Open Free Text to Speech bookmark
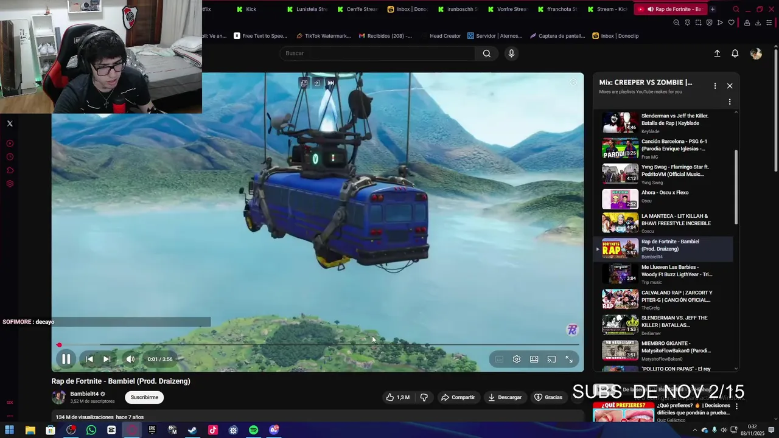Screen dimensions: 779x438 (260, 36)
